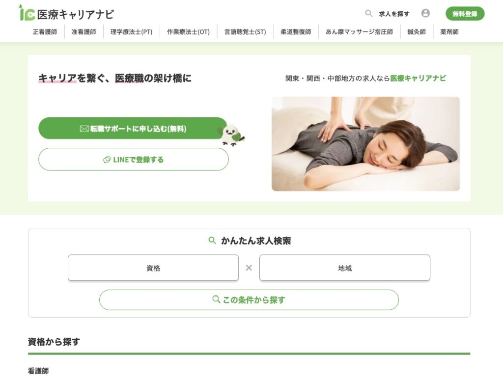Click the LINEで登録する button
The width and height of the screenshot is (503, 381).
(134, 160)
